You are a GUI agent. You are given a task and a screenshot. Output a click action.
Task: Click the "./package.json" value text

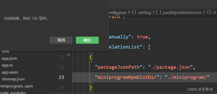tap(171, 67)
